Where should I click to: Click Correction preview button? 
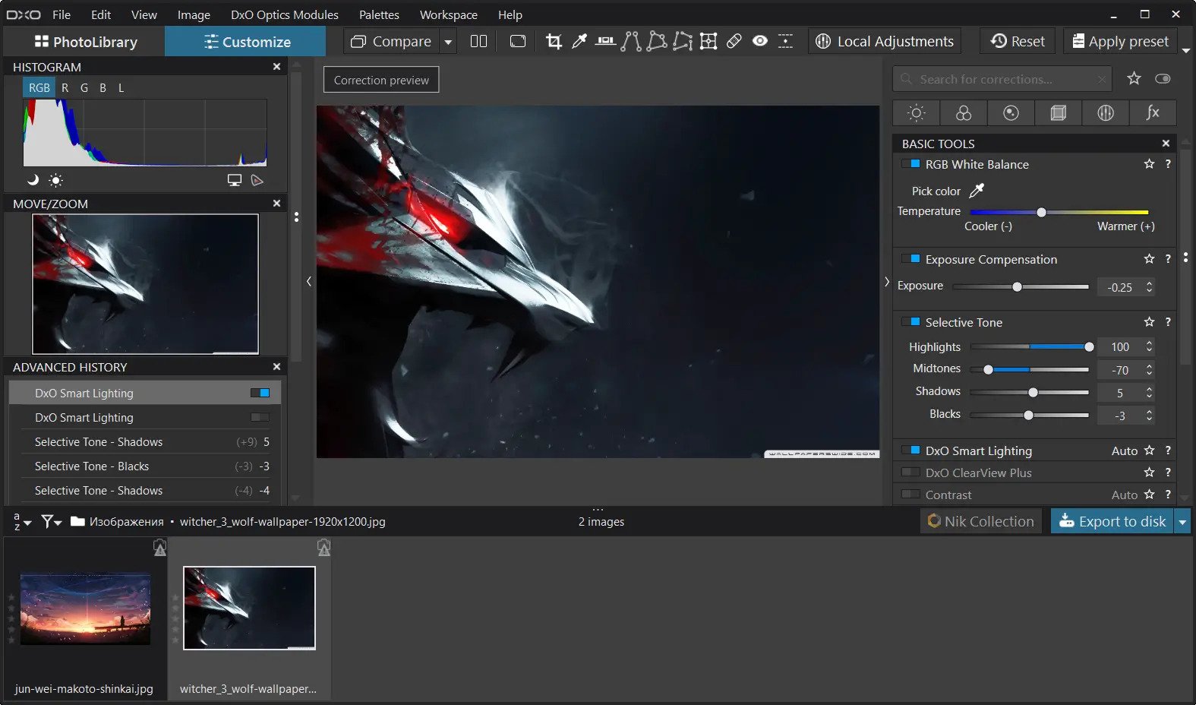[x=381, y=80]
